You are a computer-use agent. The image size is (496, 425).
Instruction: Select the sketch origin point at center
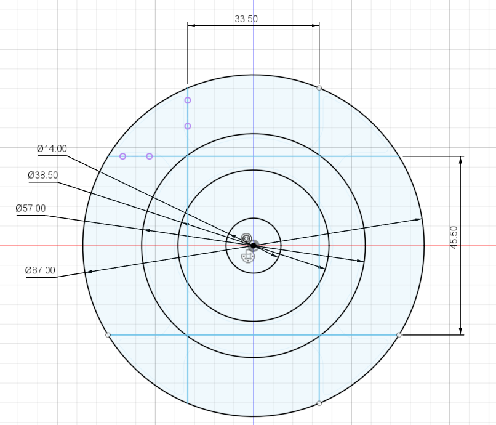click(254, 245)
